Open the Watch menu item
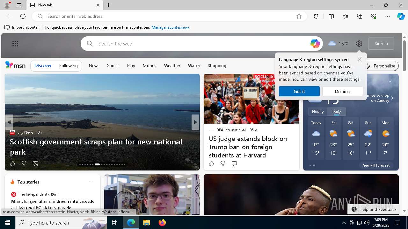 (194, 66)
